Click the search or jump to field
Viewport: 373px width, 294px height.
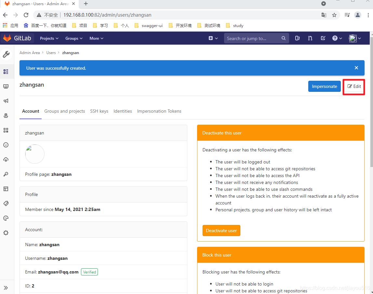(256, 38)
